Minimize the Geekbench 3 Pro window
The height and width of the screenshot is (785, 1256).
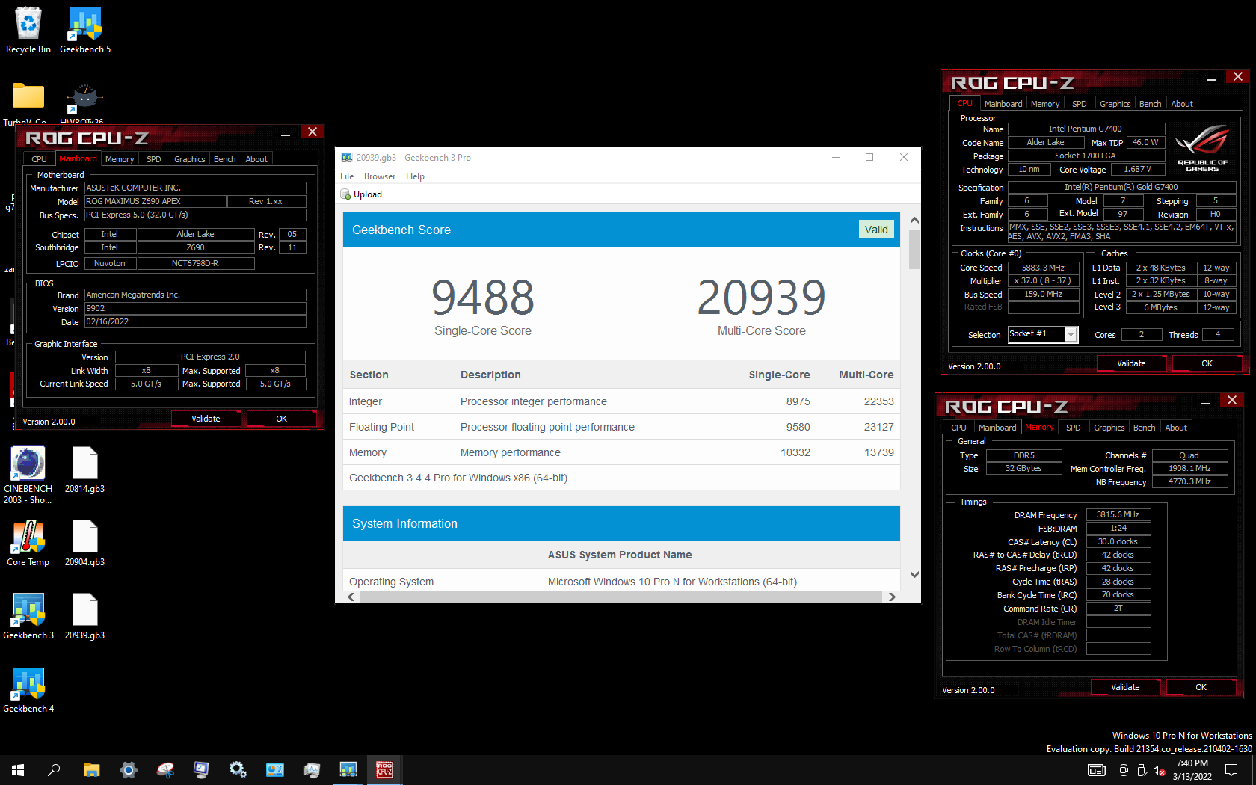tap(836, 157)
